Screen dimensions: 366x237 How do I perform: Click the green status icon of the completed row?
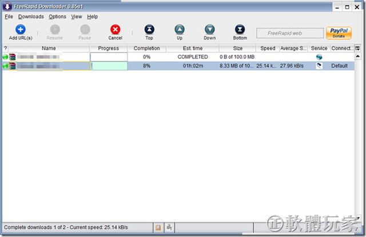pyautogui.click(x=5, y=57)
